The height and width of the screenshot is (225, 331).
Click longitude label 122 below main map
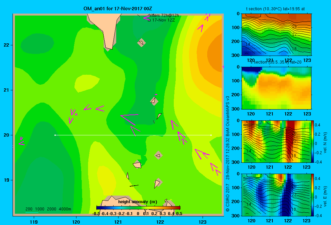[160, 222]
